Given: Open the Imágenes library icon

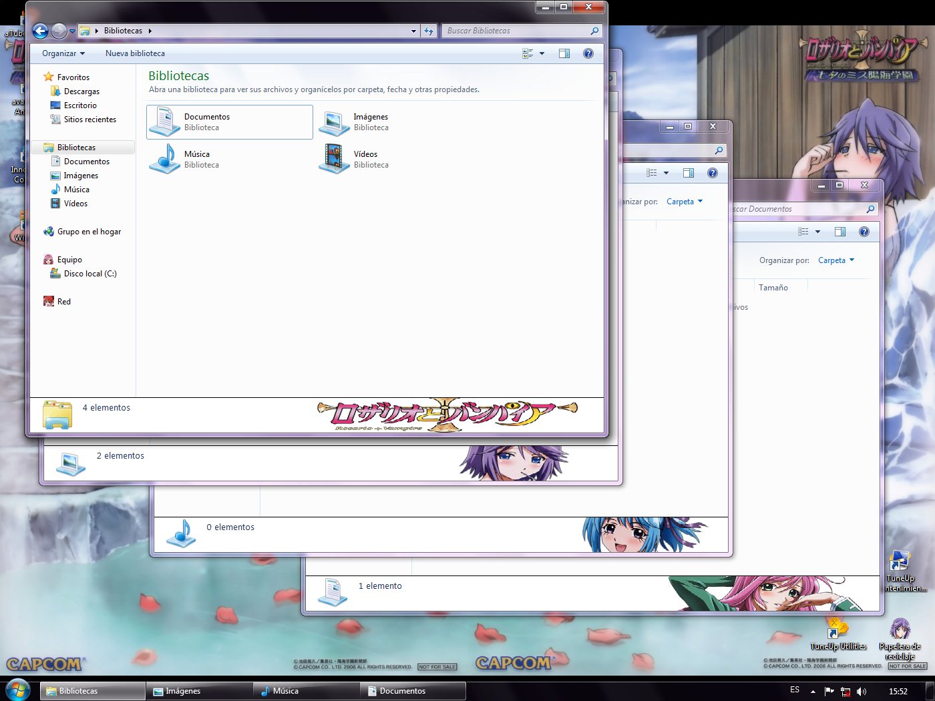Looking at the screenshot, I should tap(334, 122).
